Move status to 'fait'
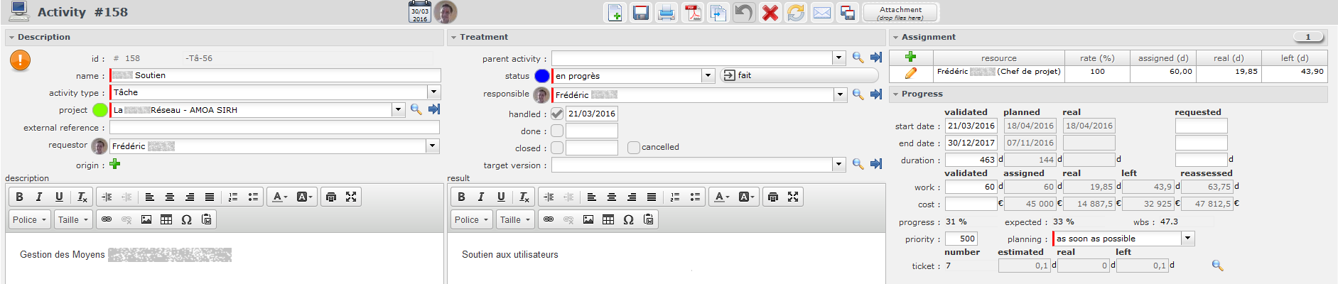 point(799,75)
